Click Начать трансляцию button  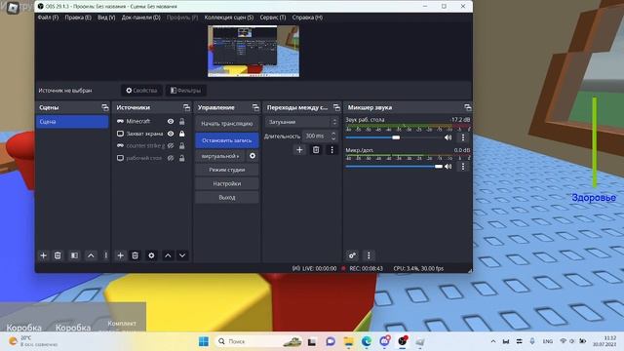pyautogui.click(x=227, y=124)
